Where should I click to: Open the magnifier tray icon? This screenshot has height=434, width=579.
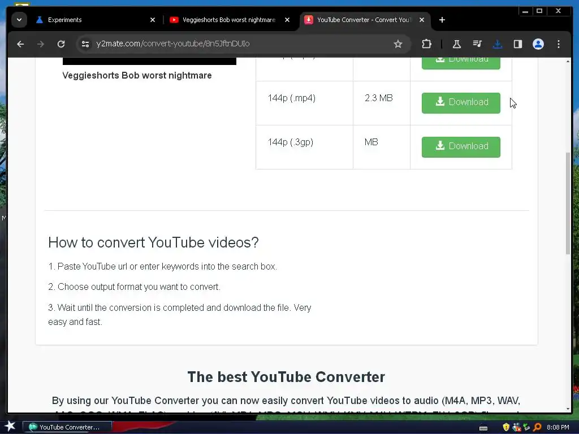coord(537,427)
